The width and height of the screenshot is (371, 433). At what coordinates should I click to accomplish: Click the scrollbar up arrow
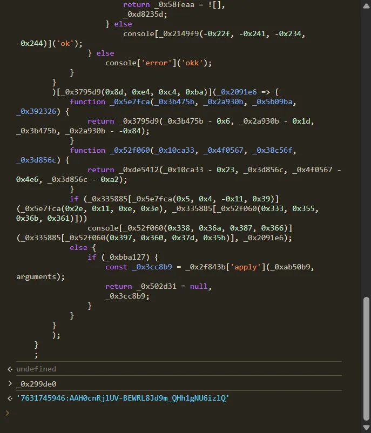366,6
